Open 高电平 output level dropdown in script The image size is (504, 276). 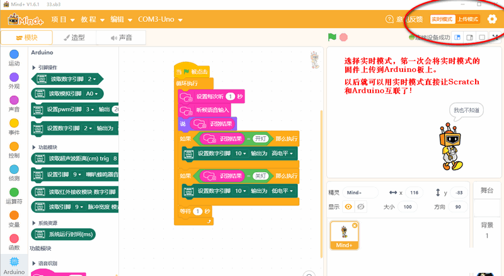[x=282, y=154]
